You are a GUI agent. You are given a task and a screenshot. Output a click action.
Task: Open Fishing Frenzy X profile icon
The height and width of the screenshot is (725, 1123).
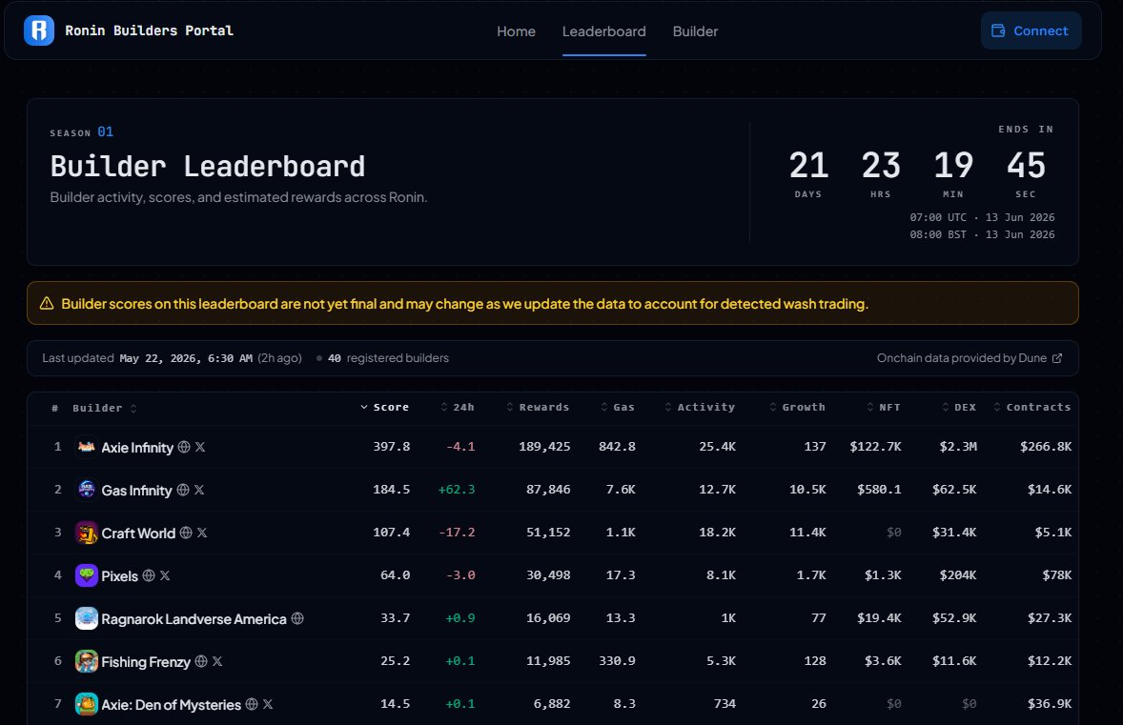coord(217,661)
